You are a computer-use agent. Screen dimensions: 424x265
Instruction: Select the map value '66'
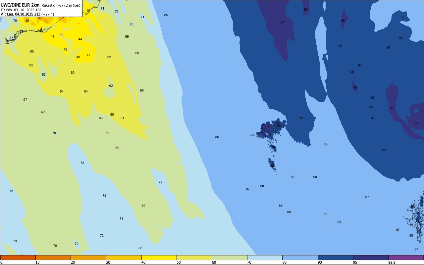point(142,91)
